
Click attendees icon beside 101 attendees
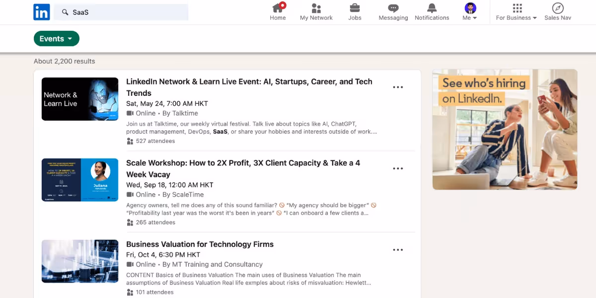tap(130, 292)
